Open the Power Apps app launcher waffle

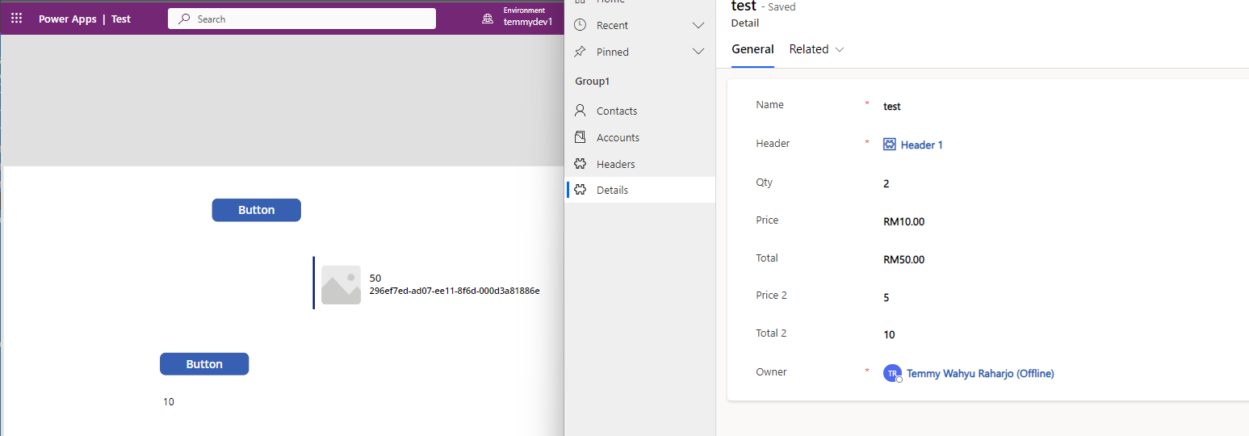(16, 19)
